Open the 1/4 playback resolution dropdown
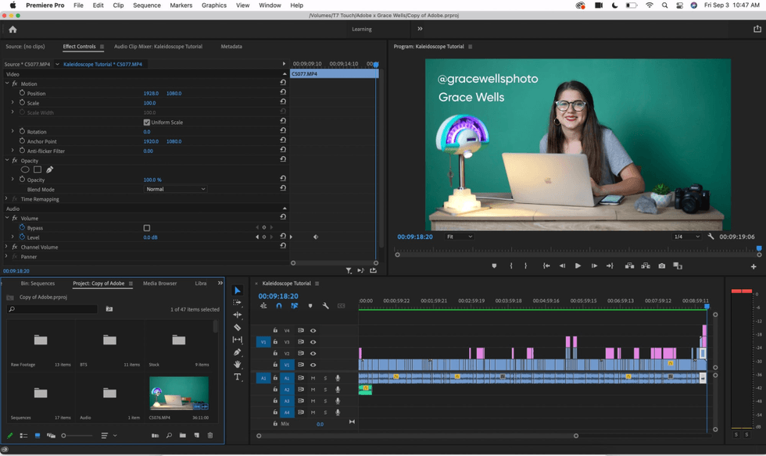 point(686,237)
